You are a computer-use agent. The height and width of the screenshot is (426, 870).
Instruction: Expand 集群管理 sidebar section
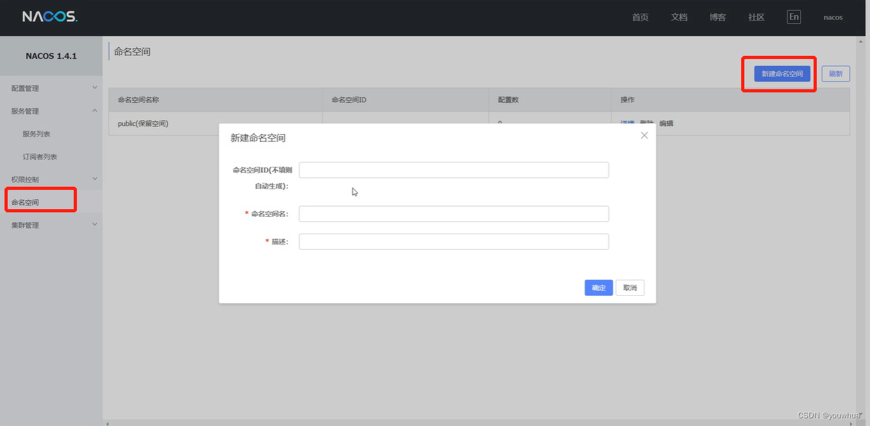(x=51, y=225)
